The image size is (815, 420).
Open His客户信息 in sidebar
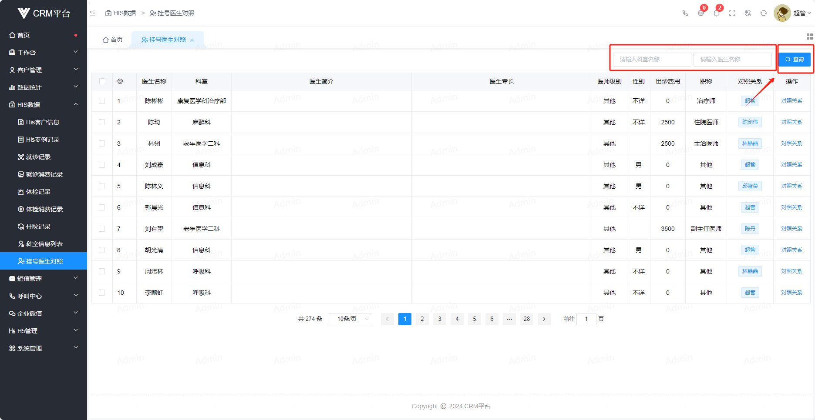pos(44,122)
